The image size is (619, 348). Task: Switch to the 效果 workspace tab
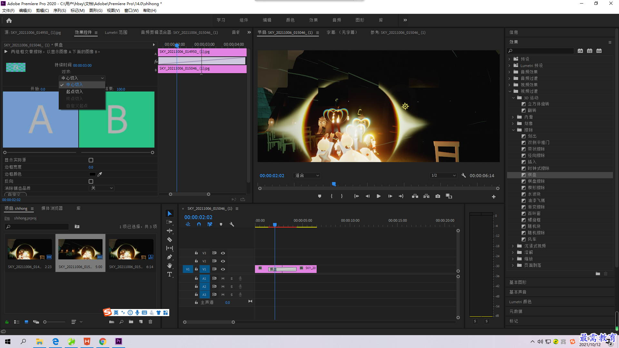(313, 20)
